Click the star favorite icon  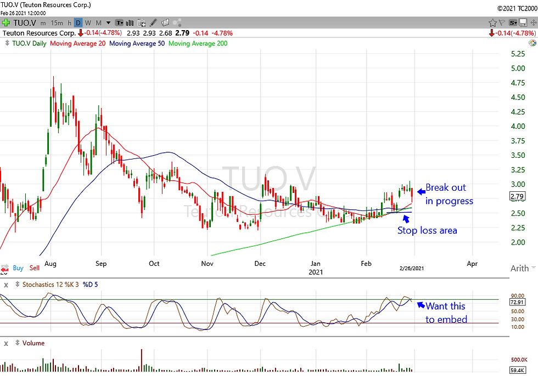click(493, 23)
